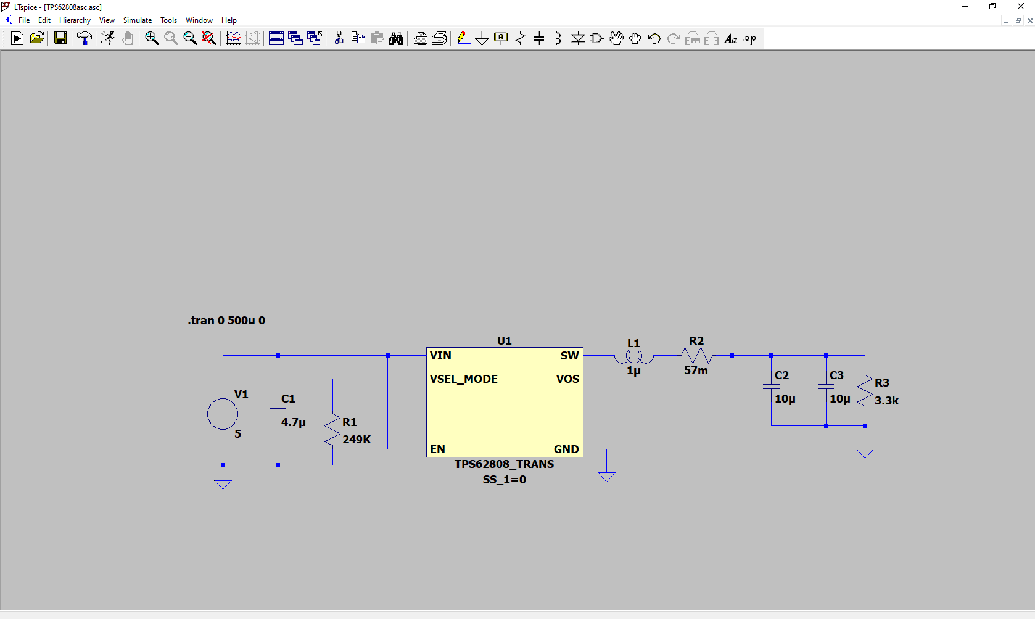Run the simulation
The height and width of the screenshot is (619, 1035).
tap(17, 38)
